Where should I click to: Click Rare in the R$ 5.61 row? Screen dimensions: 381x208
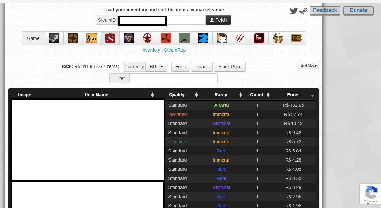221,151
